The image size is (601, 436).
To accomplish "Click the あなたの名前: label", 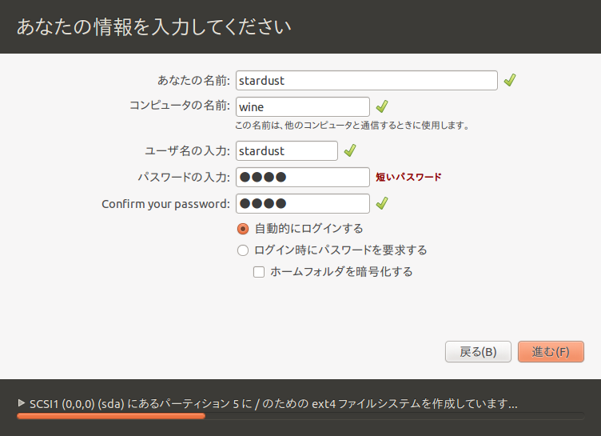I will [x=193, y=80].
